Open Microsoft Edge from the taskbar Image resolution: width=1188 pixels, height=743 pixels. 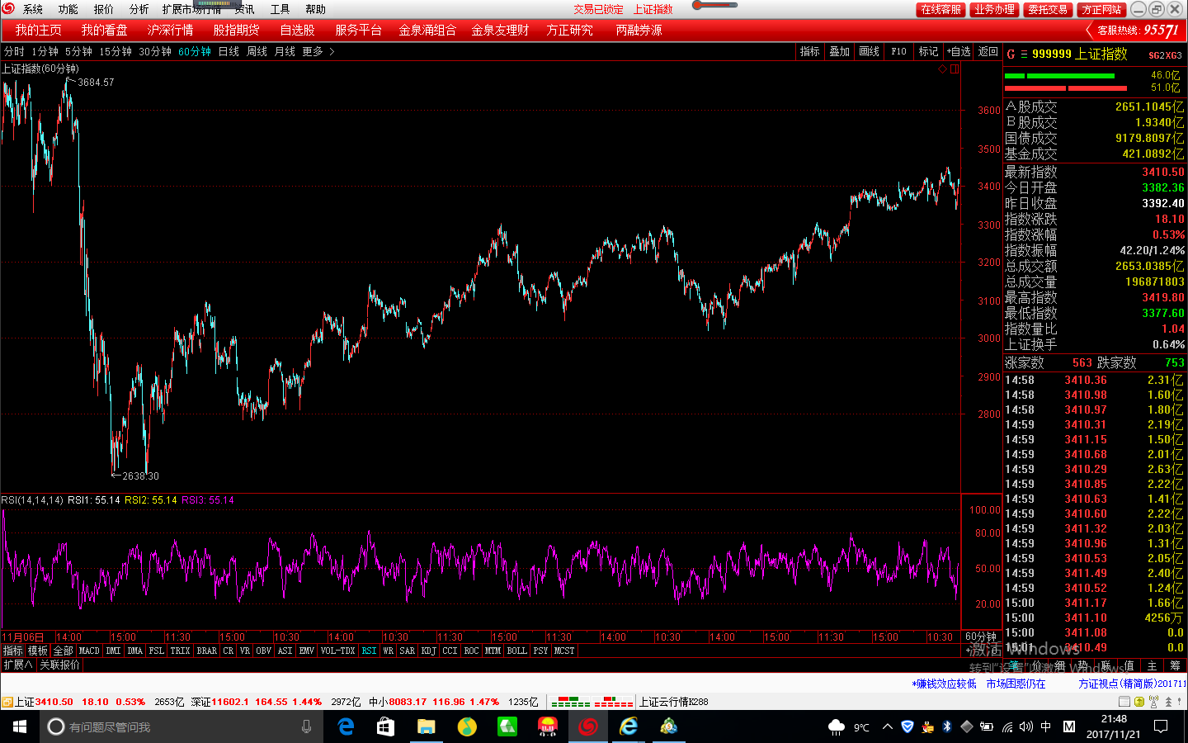coord(346,726)
